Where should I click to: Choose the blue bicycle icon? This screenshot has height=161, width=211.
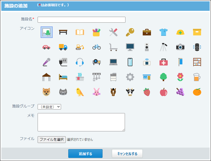97,47
